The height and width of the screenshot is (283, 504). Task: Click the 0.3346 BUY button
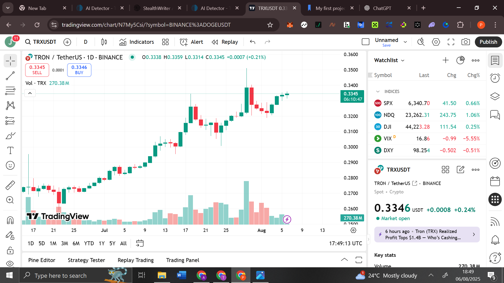pyautogui.click(x=79, y=70)
